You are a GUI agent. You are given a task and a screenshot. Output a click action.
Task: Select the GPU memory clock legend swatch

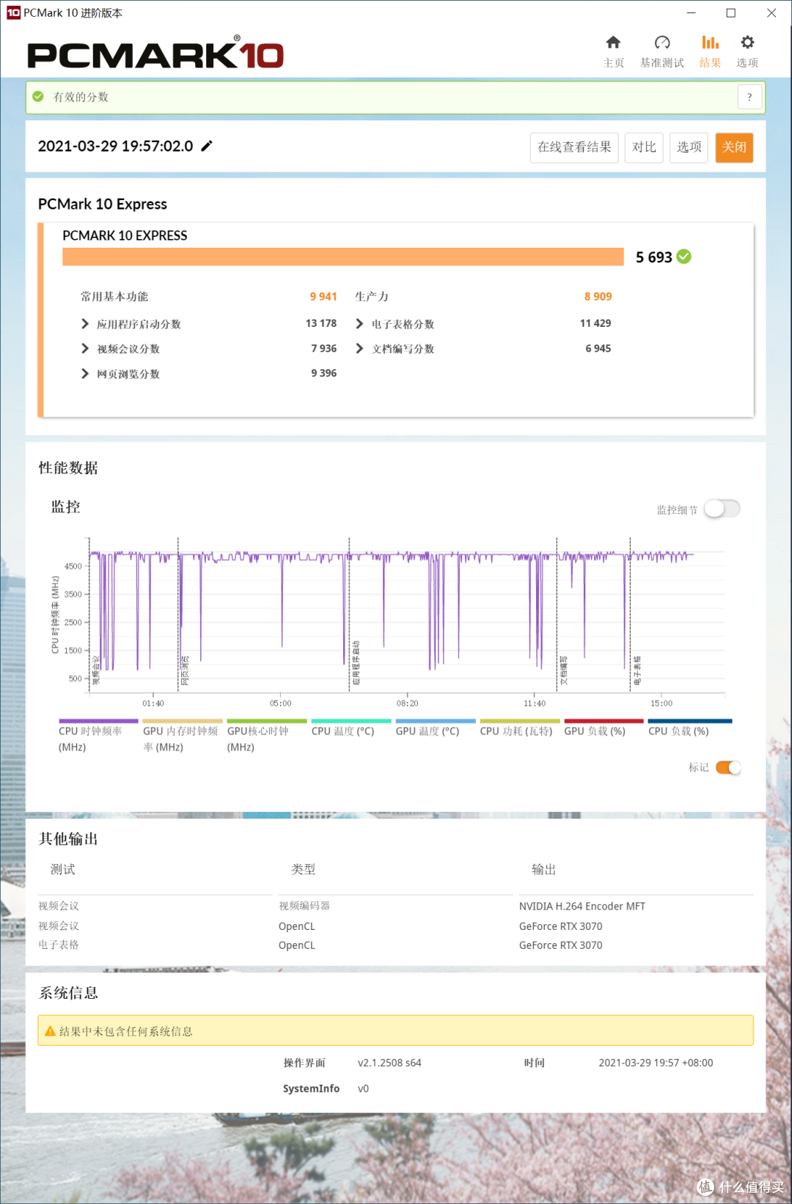[x=183, y=721]
